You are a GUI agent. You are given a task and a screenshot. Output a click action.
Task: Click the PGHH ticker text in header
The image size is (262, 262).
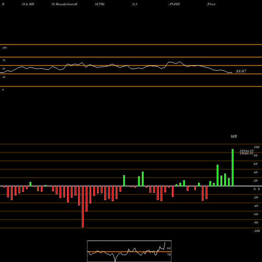174,4
